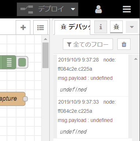Open the user account icon

[x=98, y=9]
